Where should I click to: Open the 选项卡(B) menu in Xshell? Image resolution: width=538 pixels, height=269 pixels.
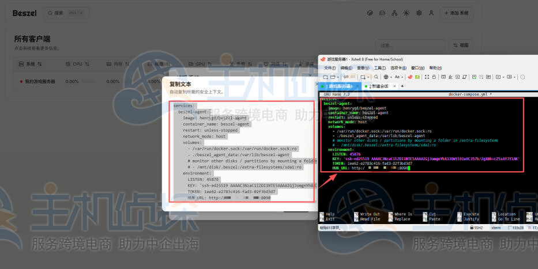coord(398,68)
